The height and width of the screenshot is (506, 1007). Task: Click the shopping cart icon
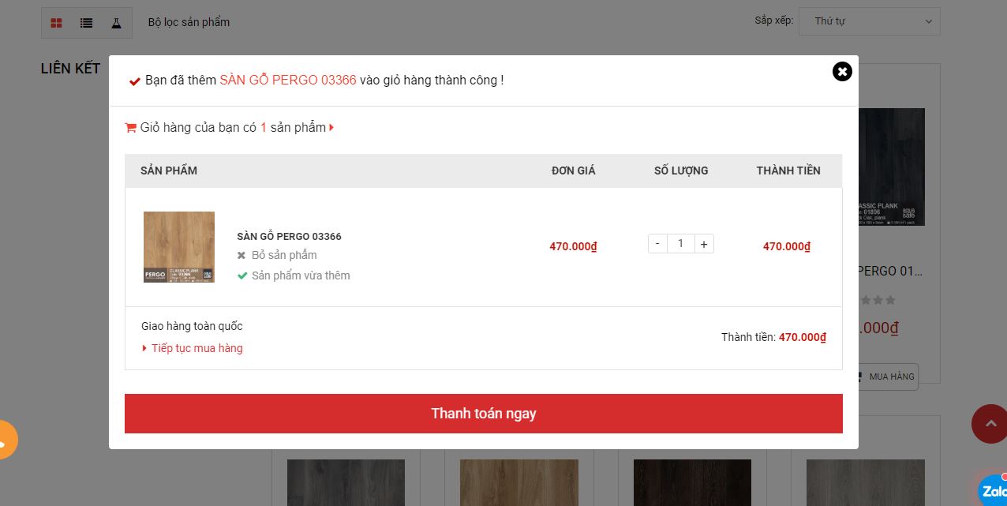(x=131, y=127)
